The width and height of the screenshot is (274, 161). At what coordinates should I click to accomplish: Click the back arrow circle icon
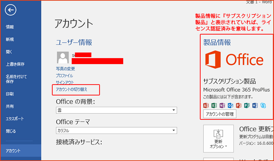(x=11, y=10)
